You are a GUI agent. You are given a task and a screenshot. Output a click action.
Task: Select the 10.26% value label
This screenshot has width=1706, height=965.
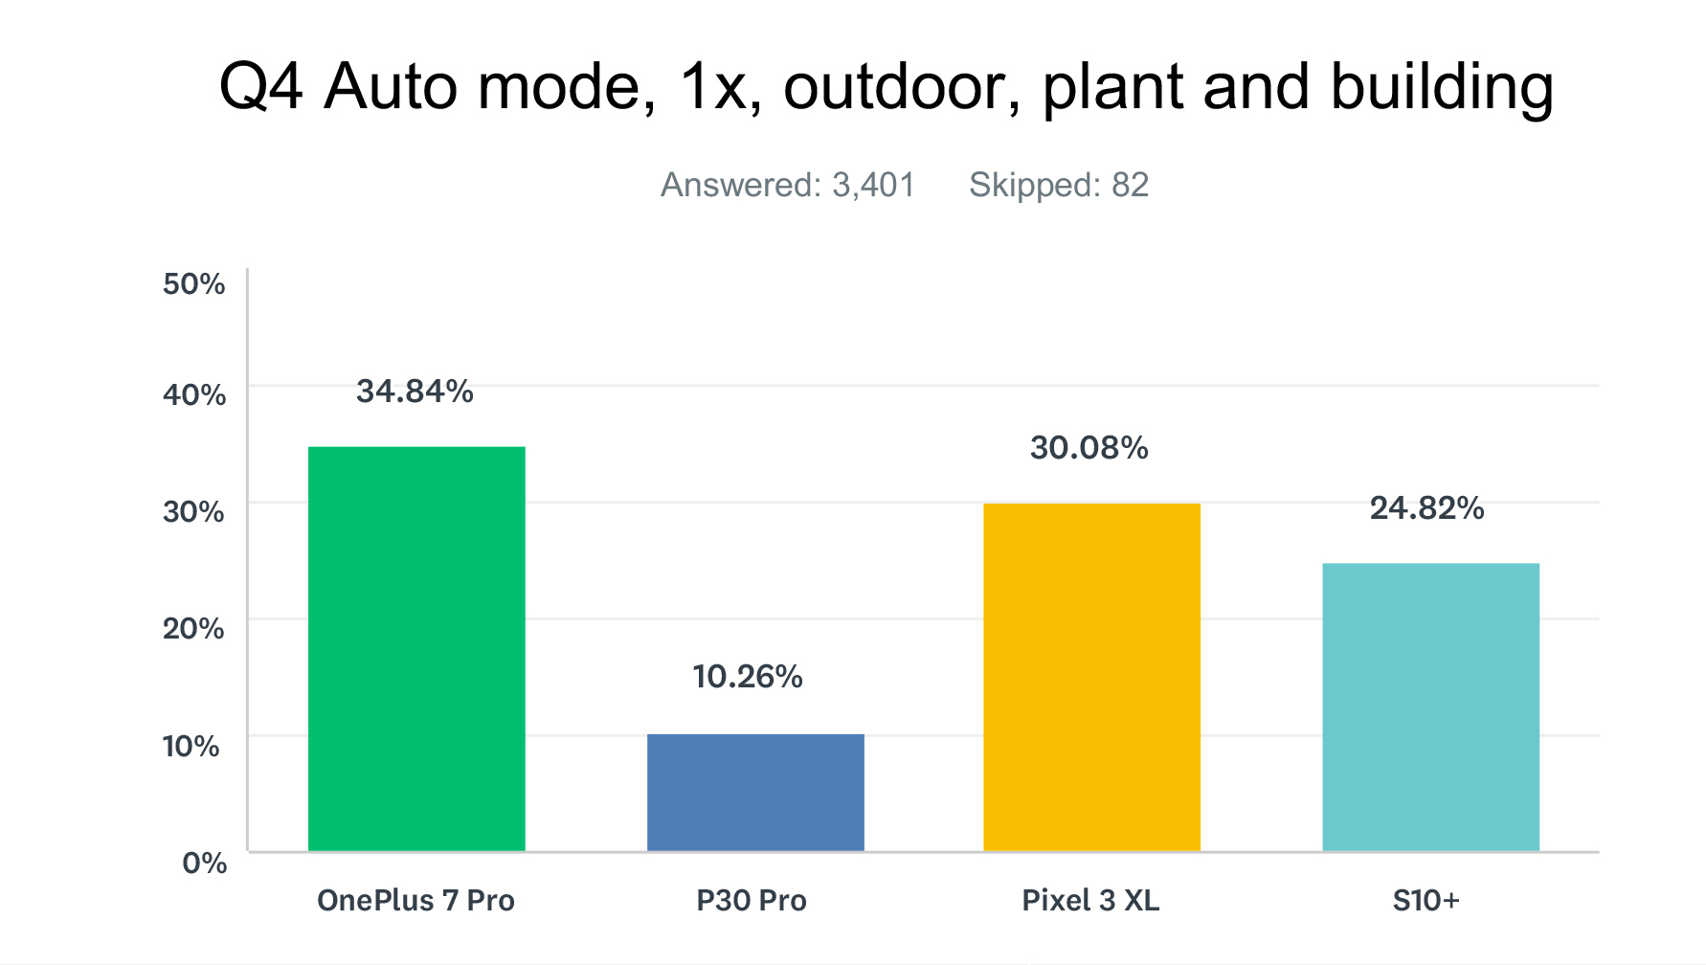click(748, 677)
